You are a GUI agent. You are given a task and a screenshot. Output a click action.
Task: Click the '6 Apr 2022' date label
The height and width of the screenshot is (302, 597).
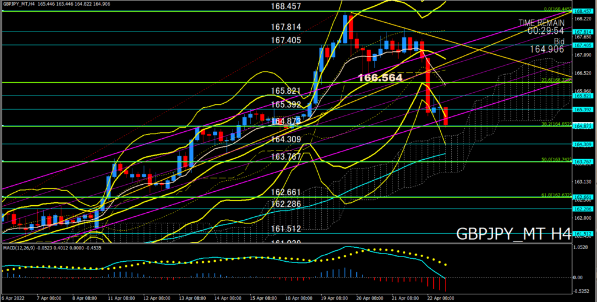tap(13, 298)
